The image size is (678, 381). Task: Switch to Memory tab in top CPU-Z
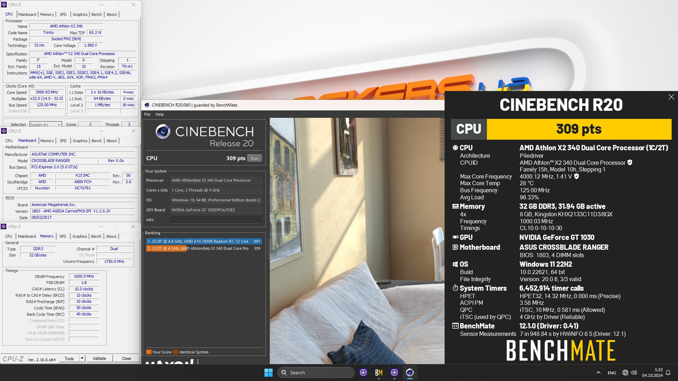(47, 14)
